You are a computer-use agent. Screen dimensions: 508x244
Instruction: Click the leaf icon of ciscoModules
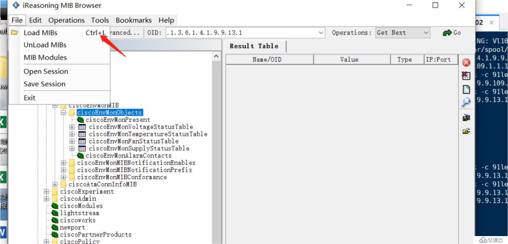tap(55, 206)
